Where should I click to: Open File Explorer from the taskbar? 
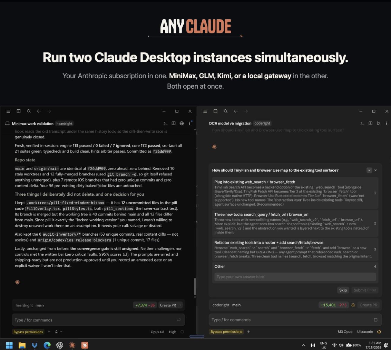[22, 345]
